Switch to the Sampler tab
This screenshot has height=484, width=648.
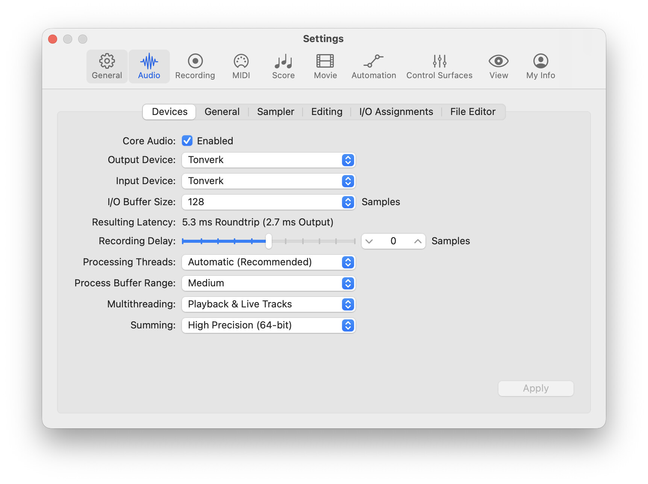(276, 112)
